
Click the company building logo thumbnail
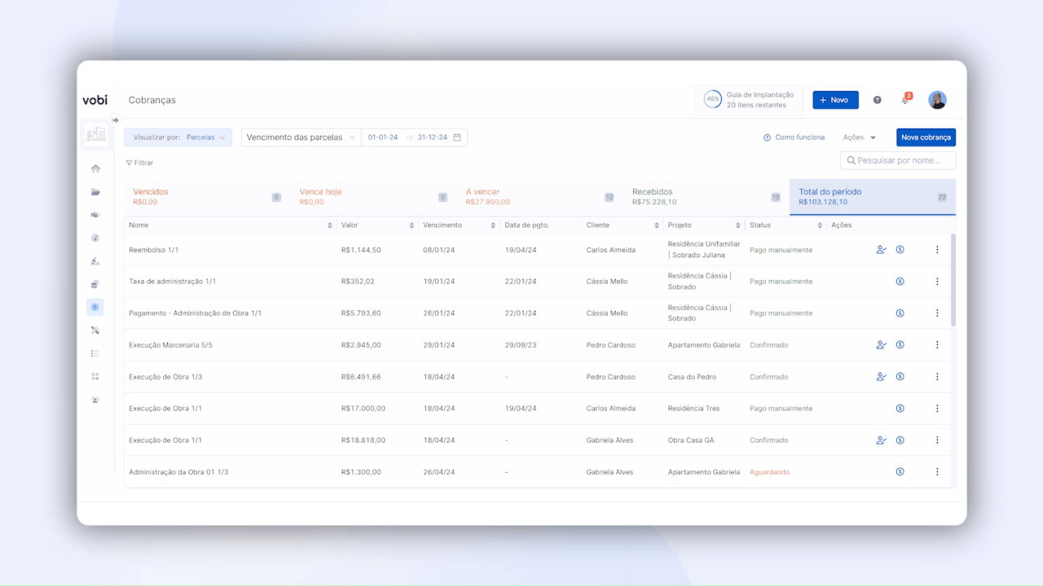[x=96, y=134]
